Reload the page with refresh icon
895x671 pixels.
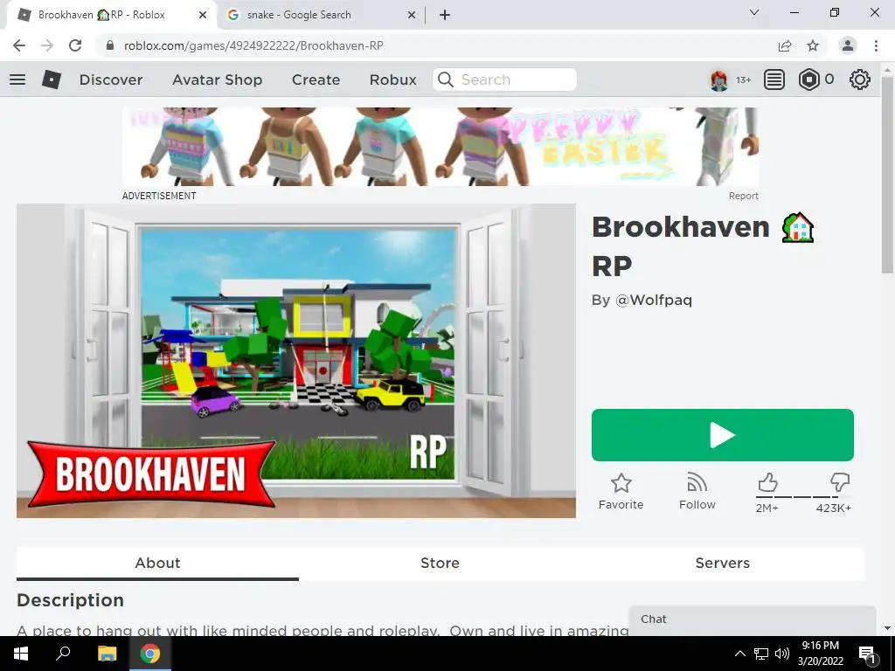coord(75,45)
